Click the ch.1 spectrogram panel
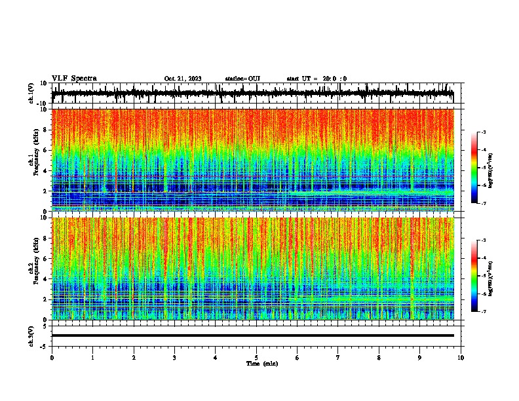The image size is (519, 401). [252, 160]
